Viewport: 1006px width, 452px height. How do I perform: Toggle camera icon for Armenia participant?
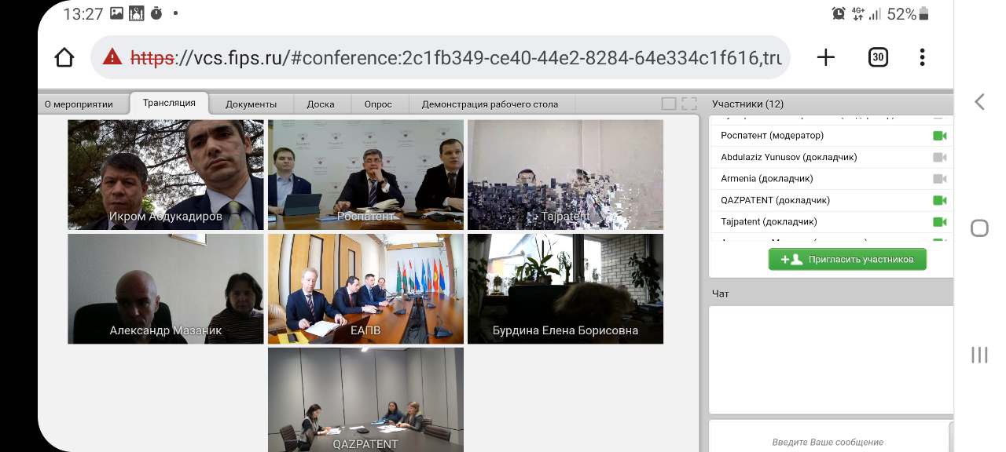[939, 179]
